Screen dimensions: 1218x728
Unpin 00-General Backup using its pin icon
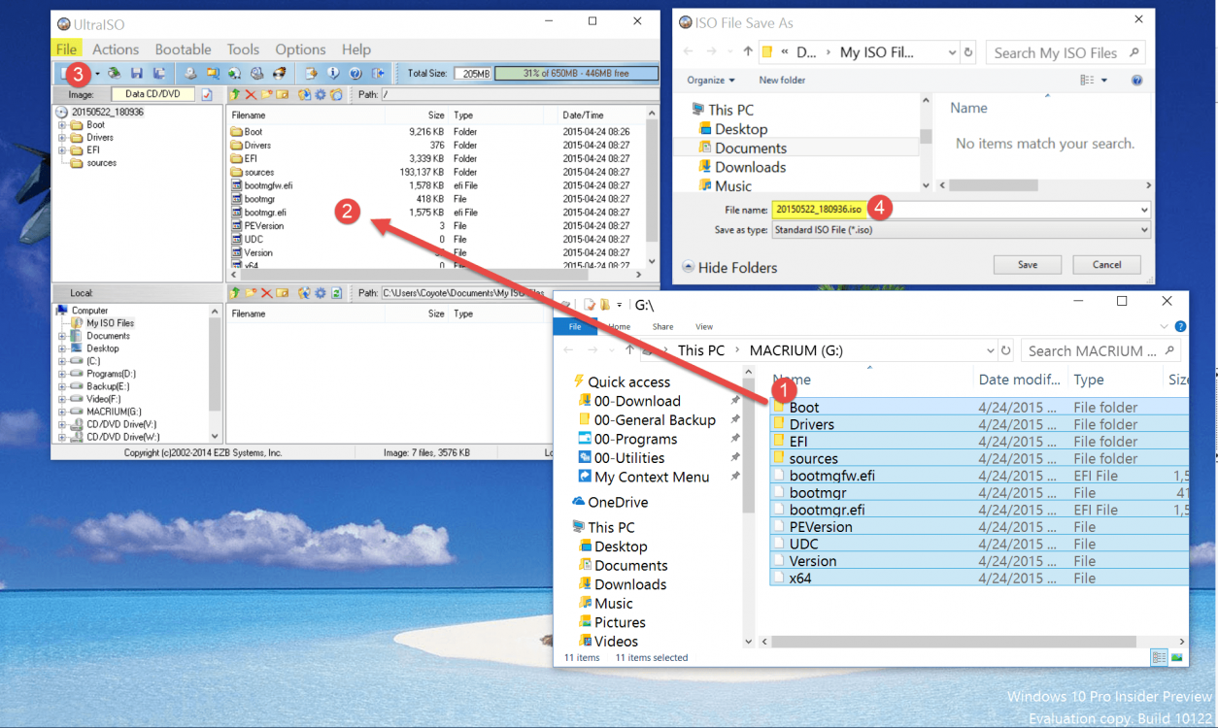(735, 420)
